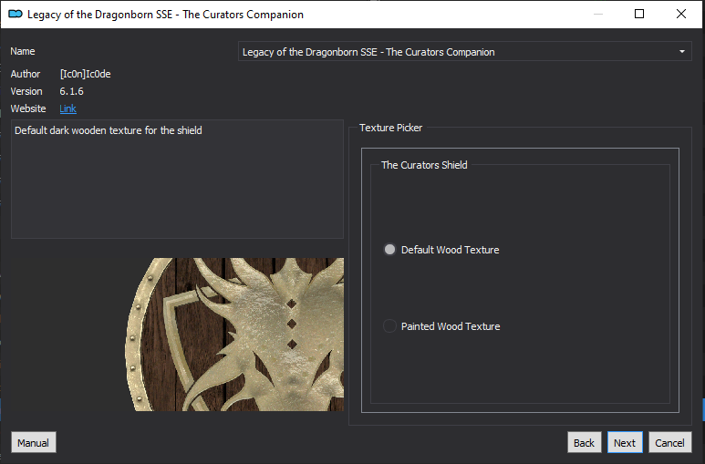705x464 pixels.
Task: Click the Website label
Action: 28,108
